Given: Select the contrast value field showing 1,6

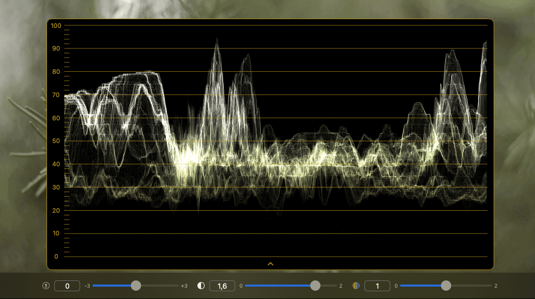Looking at the screenshot, I should tap(222, 286).
